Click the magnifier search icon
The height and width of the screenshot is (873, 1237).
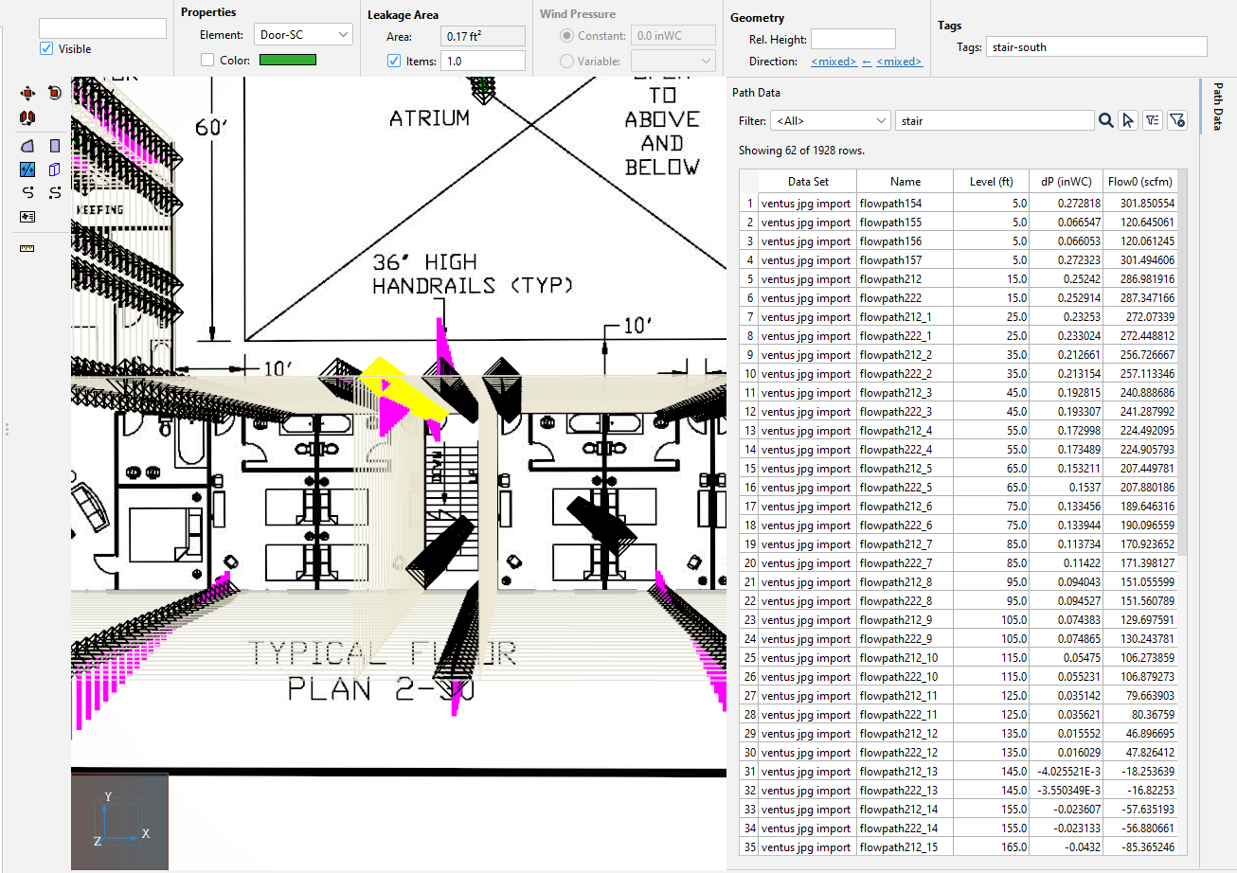point(1105,121)
